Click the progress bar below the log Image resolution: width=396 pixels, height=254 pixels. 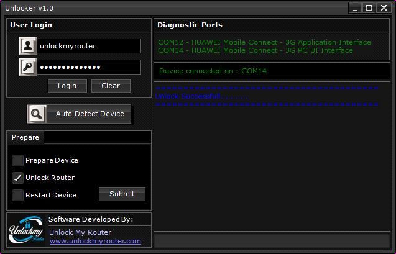272,240
